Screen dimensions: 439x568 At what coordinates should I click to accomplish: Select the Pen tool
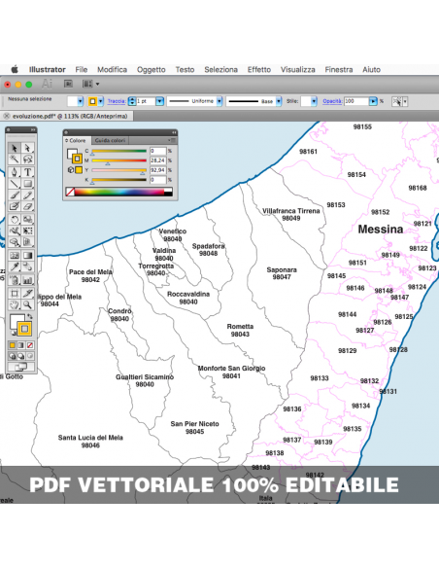click(15, 172)
